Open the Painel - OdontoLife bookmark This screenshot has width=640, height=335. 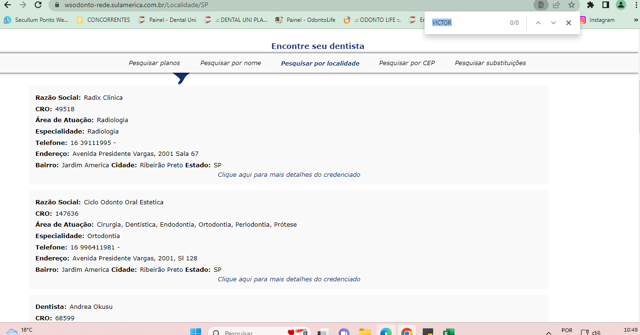pyautogui.click(x=305, y=20)
